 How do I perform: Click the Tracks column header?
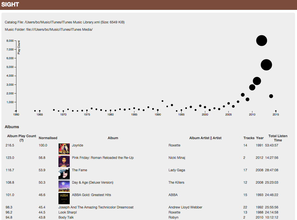249,138
